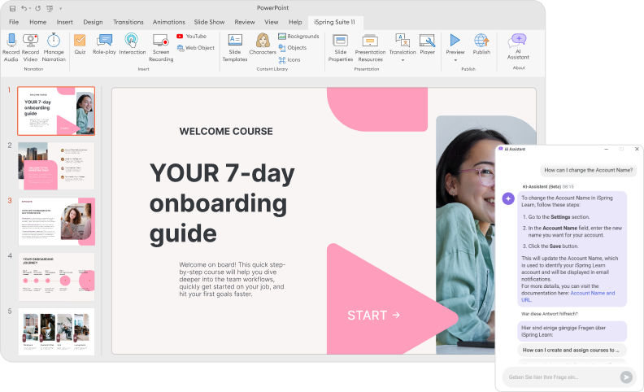
Task: Select slide 1 thumbnail
Action: point(56,111)
